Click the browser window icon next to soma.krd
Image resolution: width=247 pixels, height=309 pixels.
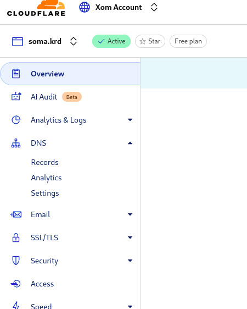tap(18, 41)
